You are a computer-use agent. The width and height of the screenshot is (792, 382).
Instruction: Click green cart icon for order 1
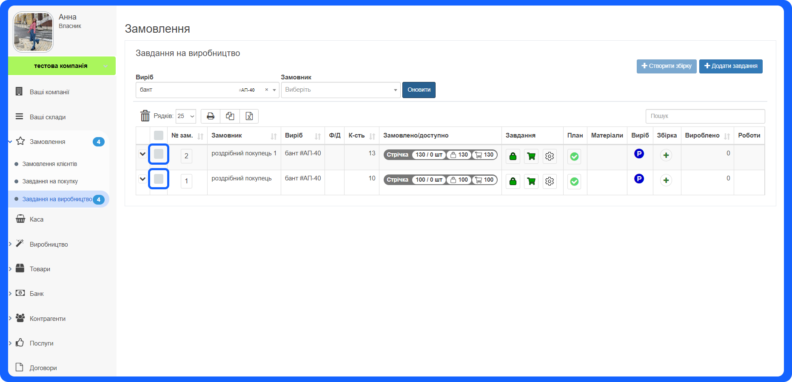[x=531, y=181]
